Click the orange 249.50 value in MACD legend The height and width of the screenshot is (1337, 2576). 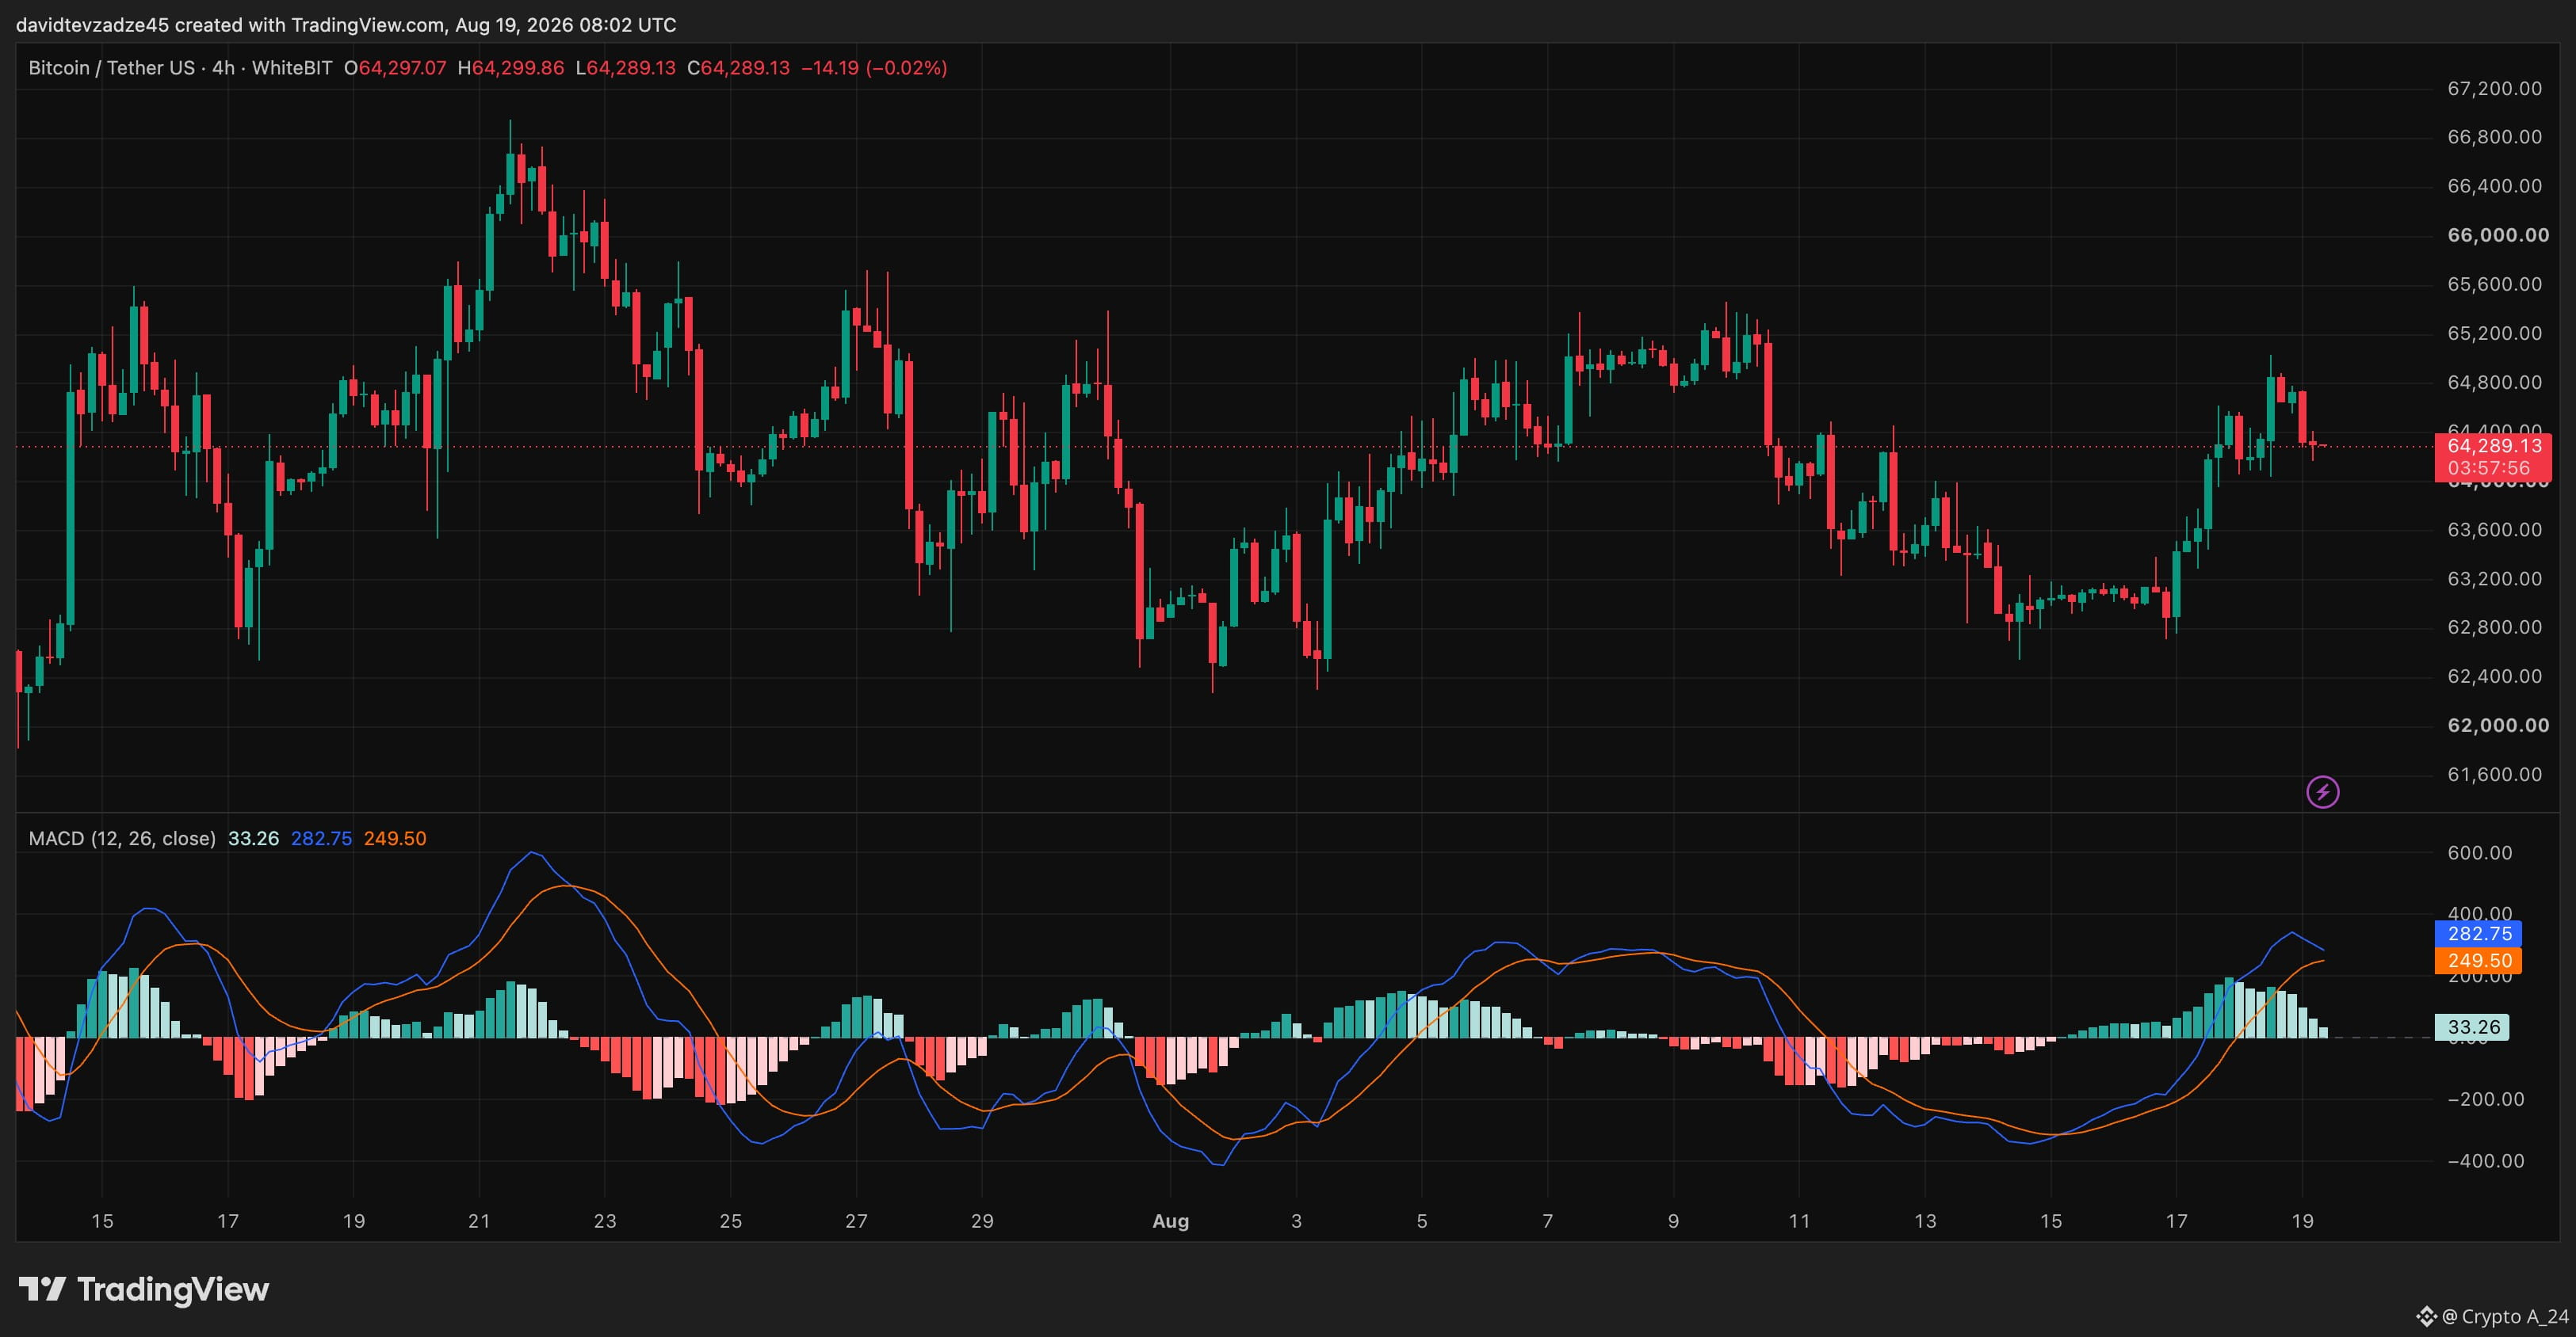[395, 838]
